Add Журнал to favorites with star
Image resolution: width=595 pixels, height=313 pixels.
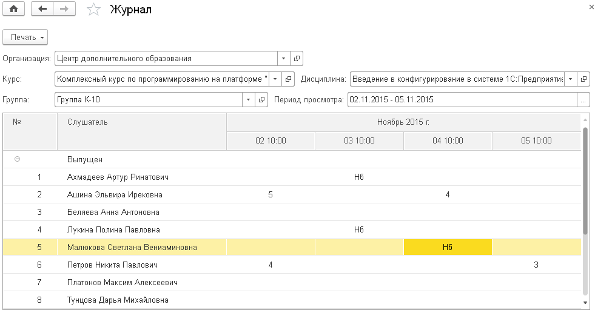pos(93,9)
